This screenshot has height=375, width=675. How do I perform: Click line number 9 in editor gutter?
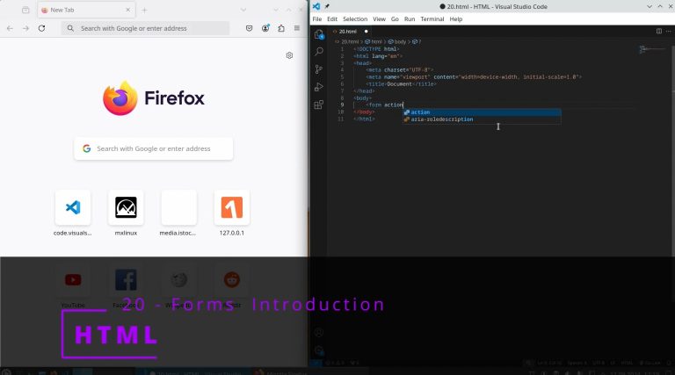click(342, 105)
